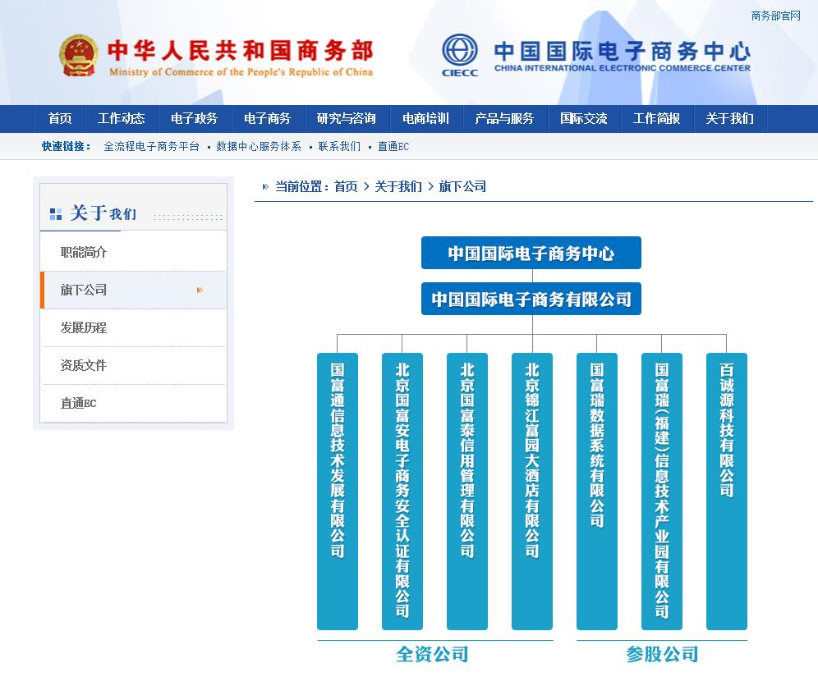Go to 研究与咨询 menu
Viewport: 818px width, 686px height.
pos(347,119)
